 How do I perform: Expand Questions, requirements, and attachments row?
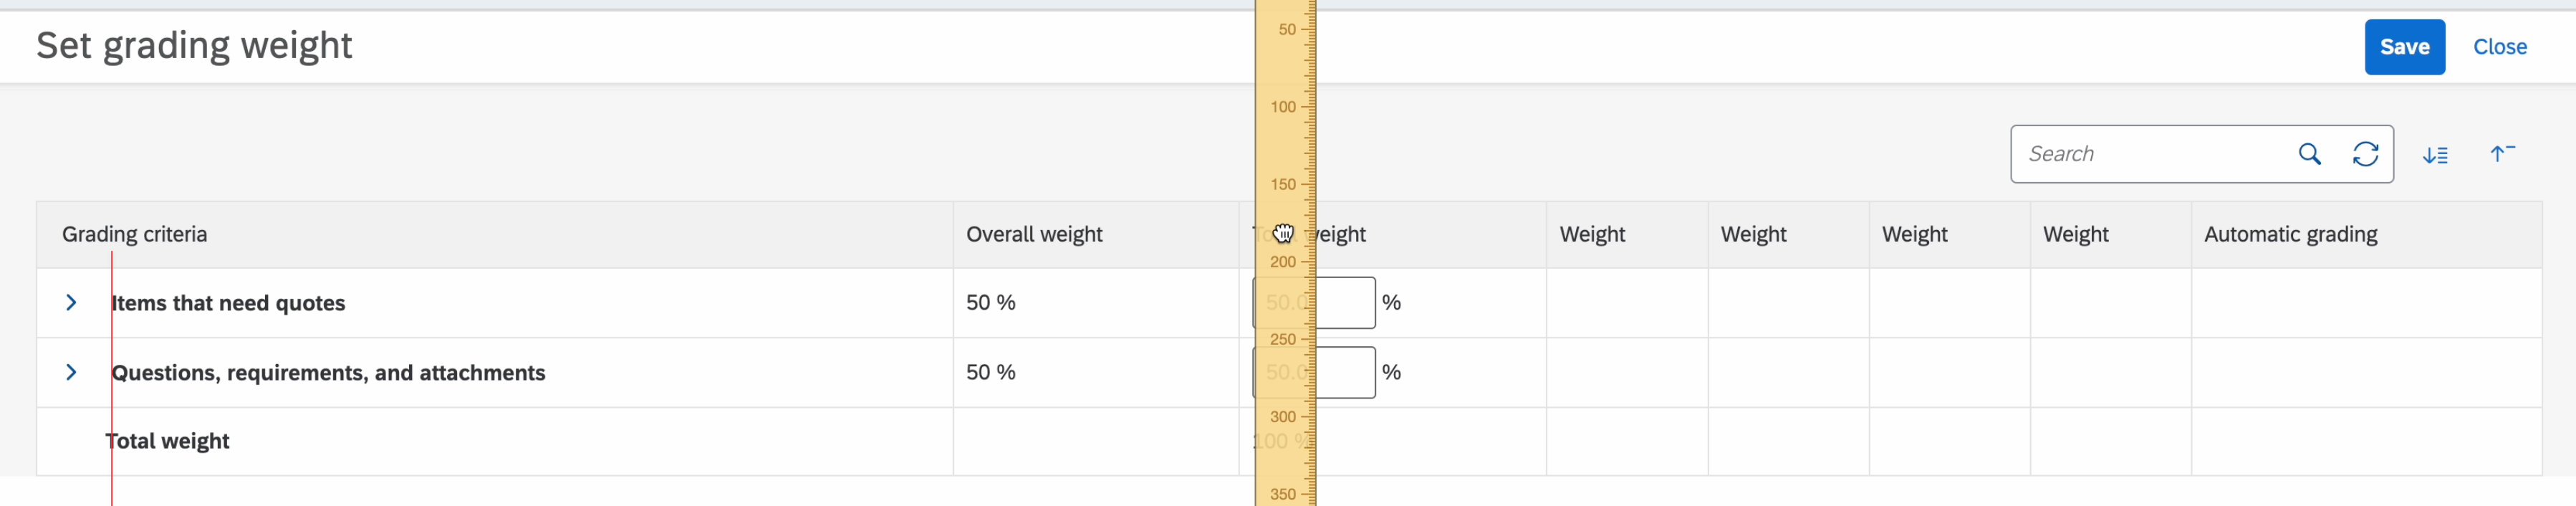pyautogui.click(x=71, y=371)
